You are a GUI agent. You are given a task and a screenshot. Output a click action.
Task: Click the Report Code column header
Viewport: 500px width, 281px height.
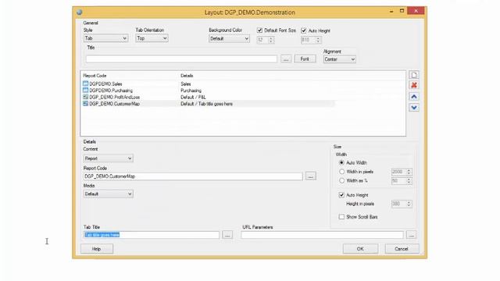(x=95, y=76)
